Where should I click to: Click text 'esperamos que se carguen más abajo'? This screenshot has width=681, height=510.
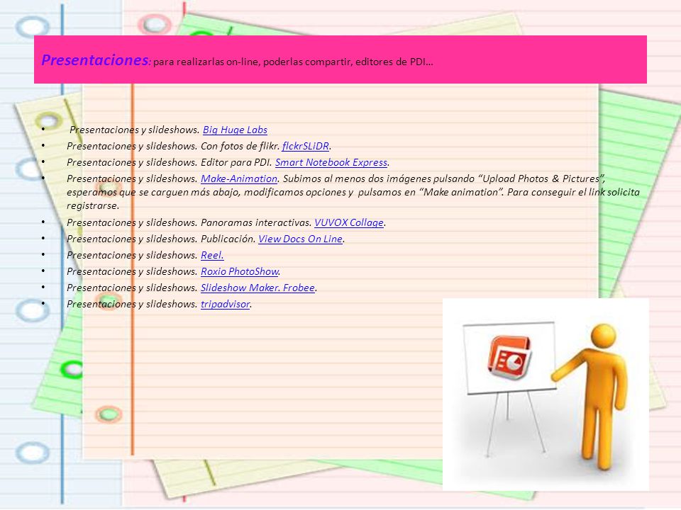tap(153, 192)
